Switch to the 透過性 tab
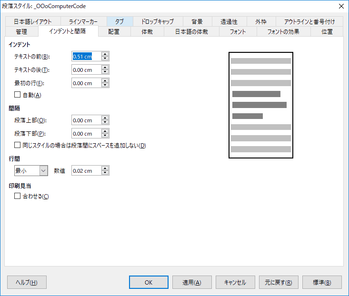 [x=229, y=21]
